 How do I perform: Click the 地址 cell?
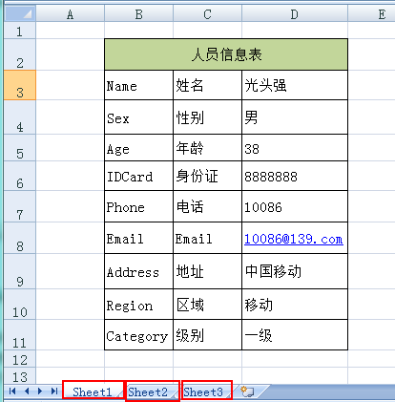207,271
